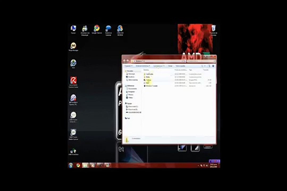Open the Equipo computer desktop icon
The width and height of the screenshot is (287, 191).
click(x=73, y=30)
